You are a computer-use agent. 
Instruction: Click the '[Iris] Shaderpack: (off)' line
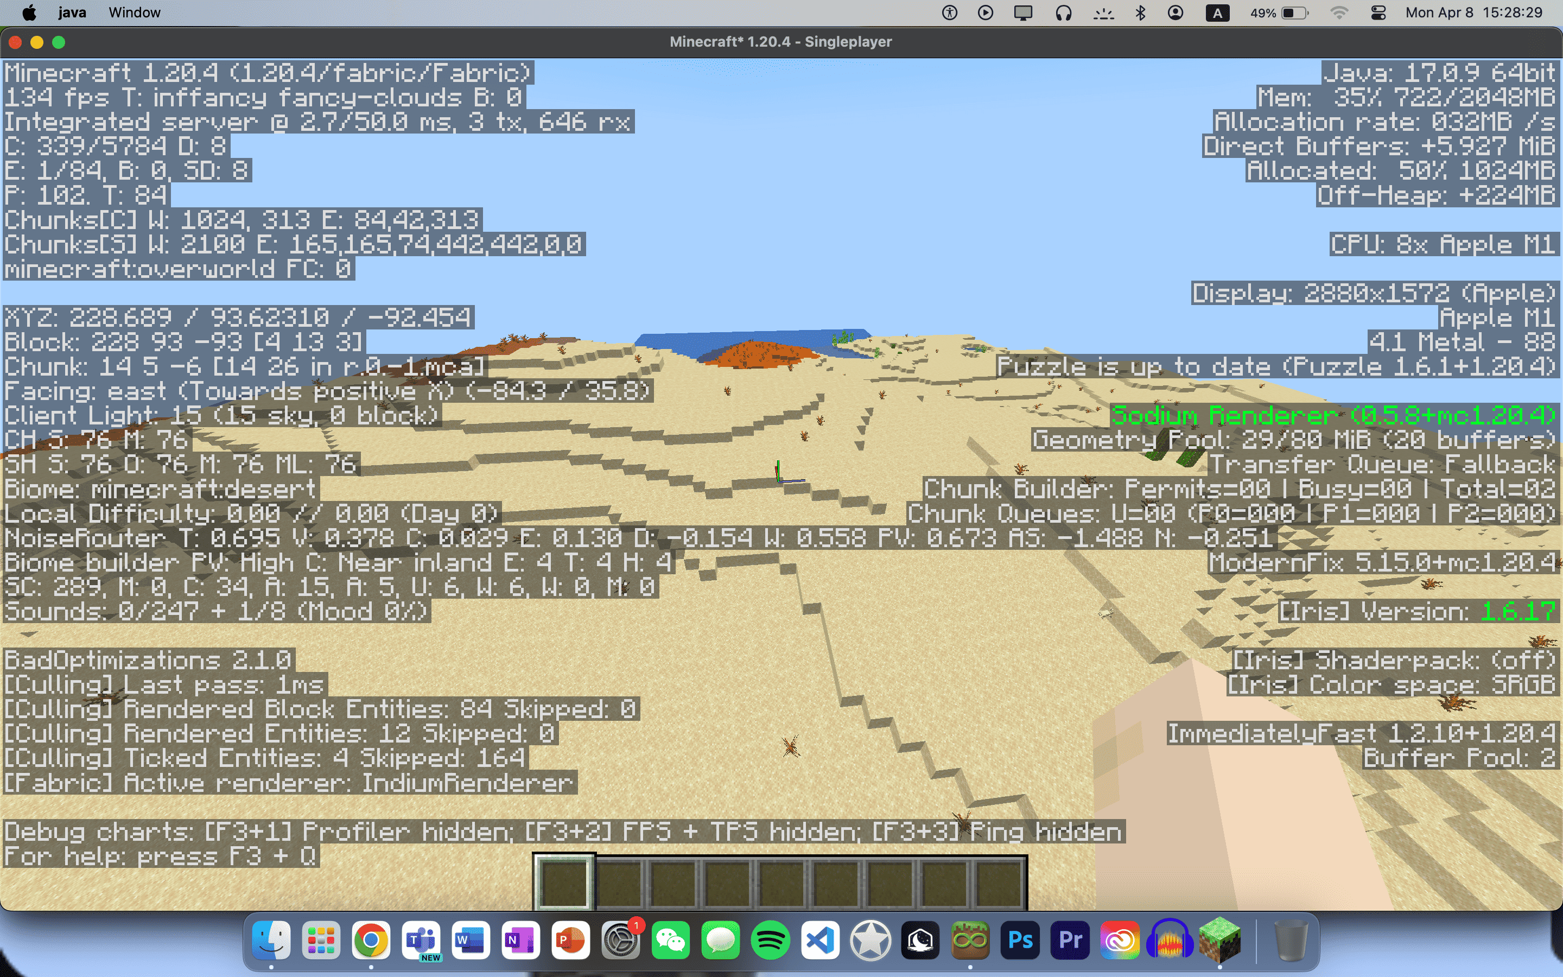[x=1396, y=661]
